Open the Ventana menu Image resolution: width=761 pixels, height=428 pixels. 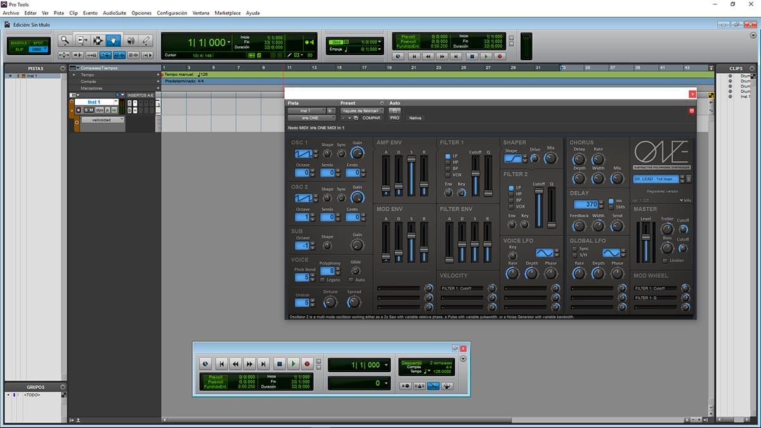click(201, 13)
